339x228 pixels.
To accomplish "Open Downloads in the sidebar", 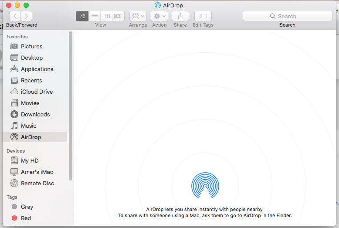I will click(35, 114).
